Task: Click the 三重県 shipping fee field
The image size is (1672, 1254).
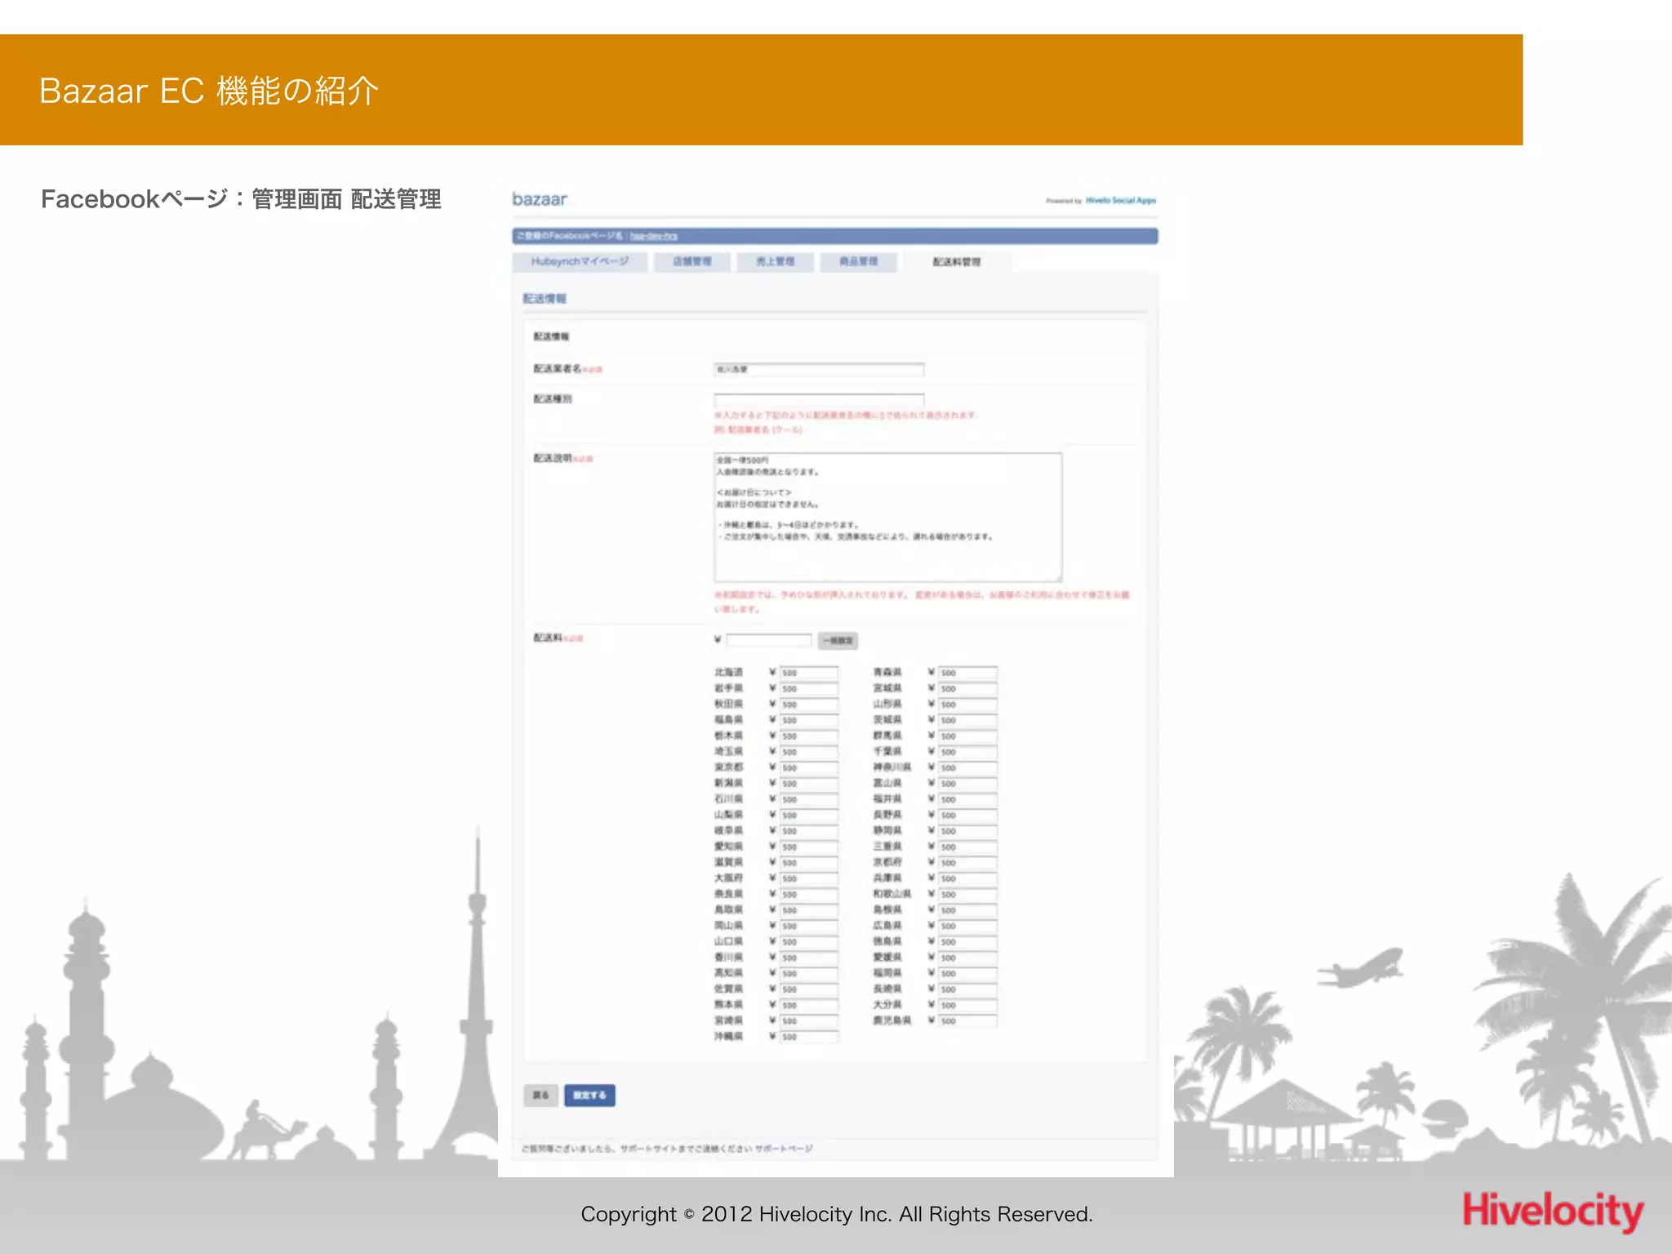Action: tap(967, 847)
